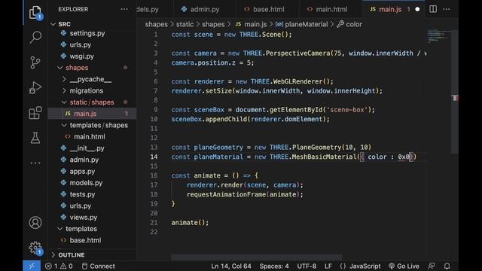Expand the OUTLINE section
Screen dimensions: 482x271
(x=92, y=255)
